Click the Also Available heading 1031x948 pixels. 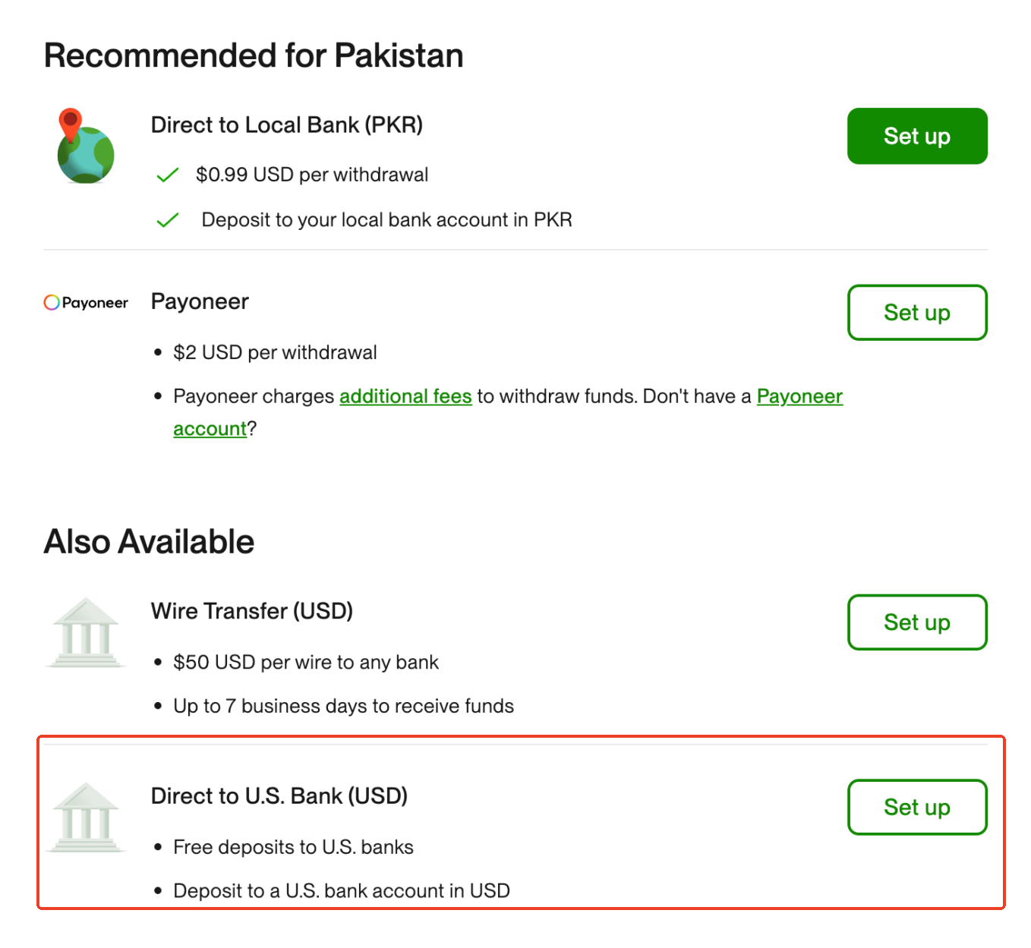pos(149,542)
